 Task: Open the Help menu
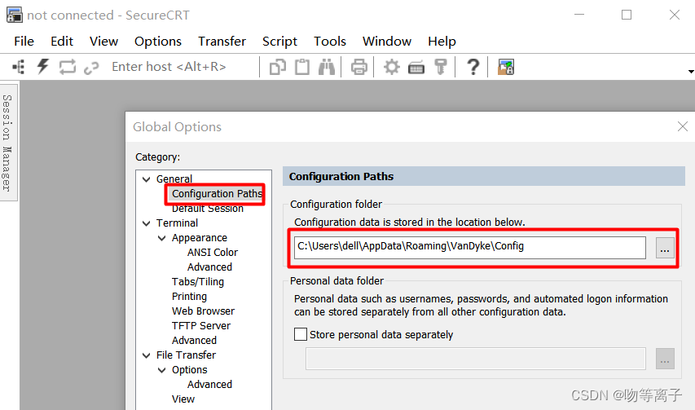pos(442,42)
